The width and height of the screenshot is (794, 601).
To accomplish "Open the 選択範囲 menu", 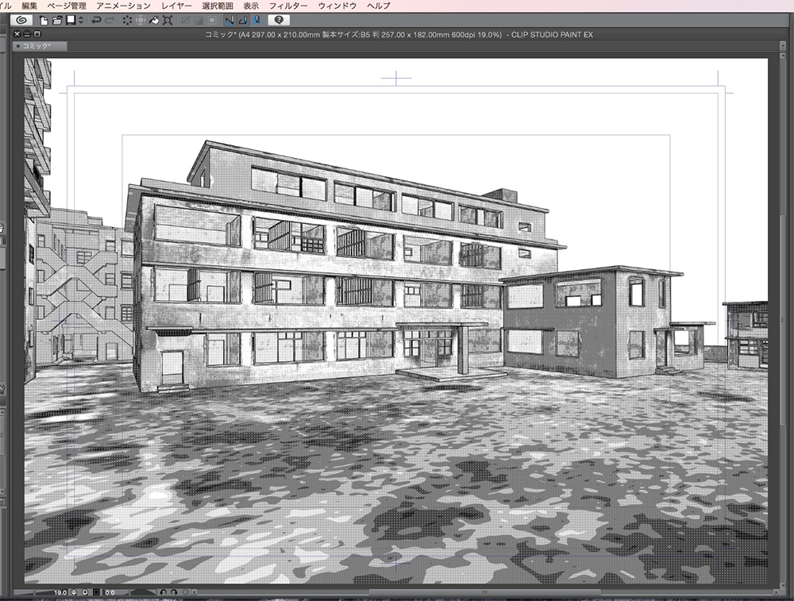I will pos(218,6).
